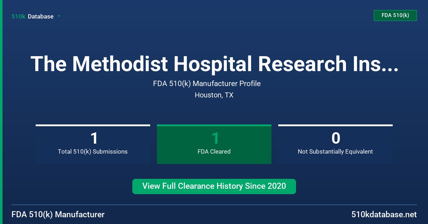Open the Not Substantially Equivalent card
Screen dimensions: 428x224
pos(335,144)
